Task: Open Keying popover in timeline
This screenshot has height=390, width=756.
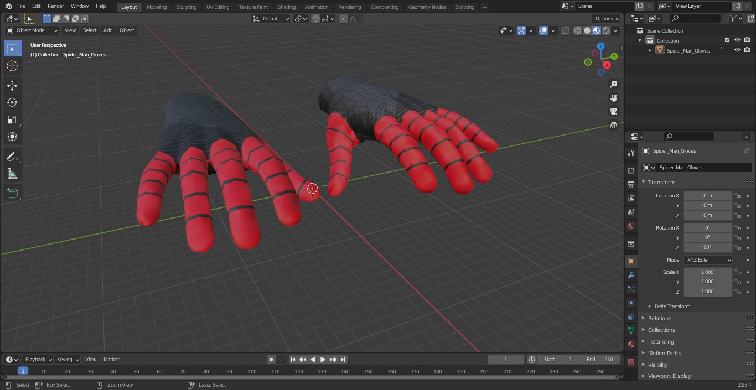Action: [x=68, y=360]
